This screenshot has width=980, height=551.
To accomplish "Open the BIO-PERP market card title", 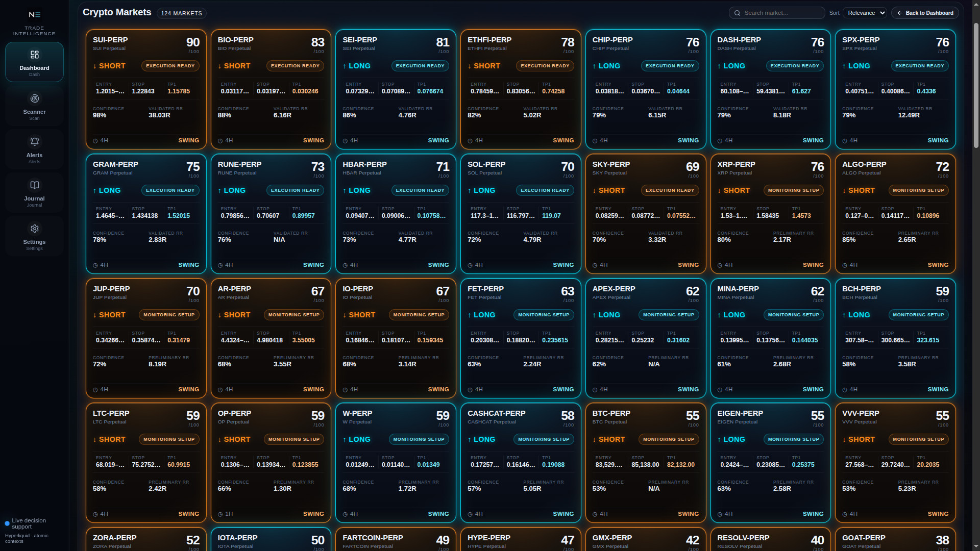I will point(235,40).
